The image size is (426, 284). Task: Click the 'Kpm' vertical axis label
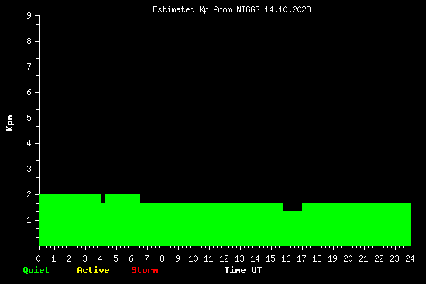pos(9,123)
